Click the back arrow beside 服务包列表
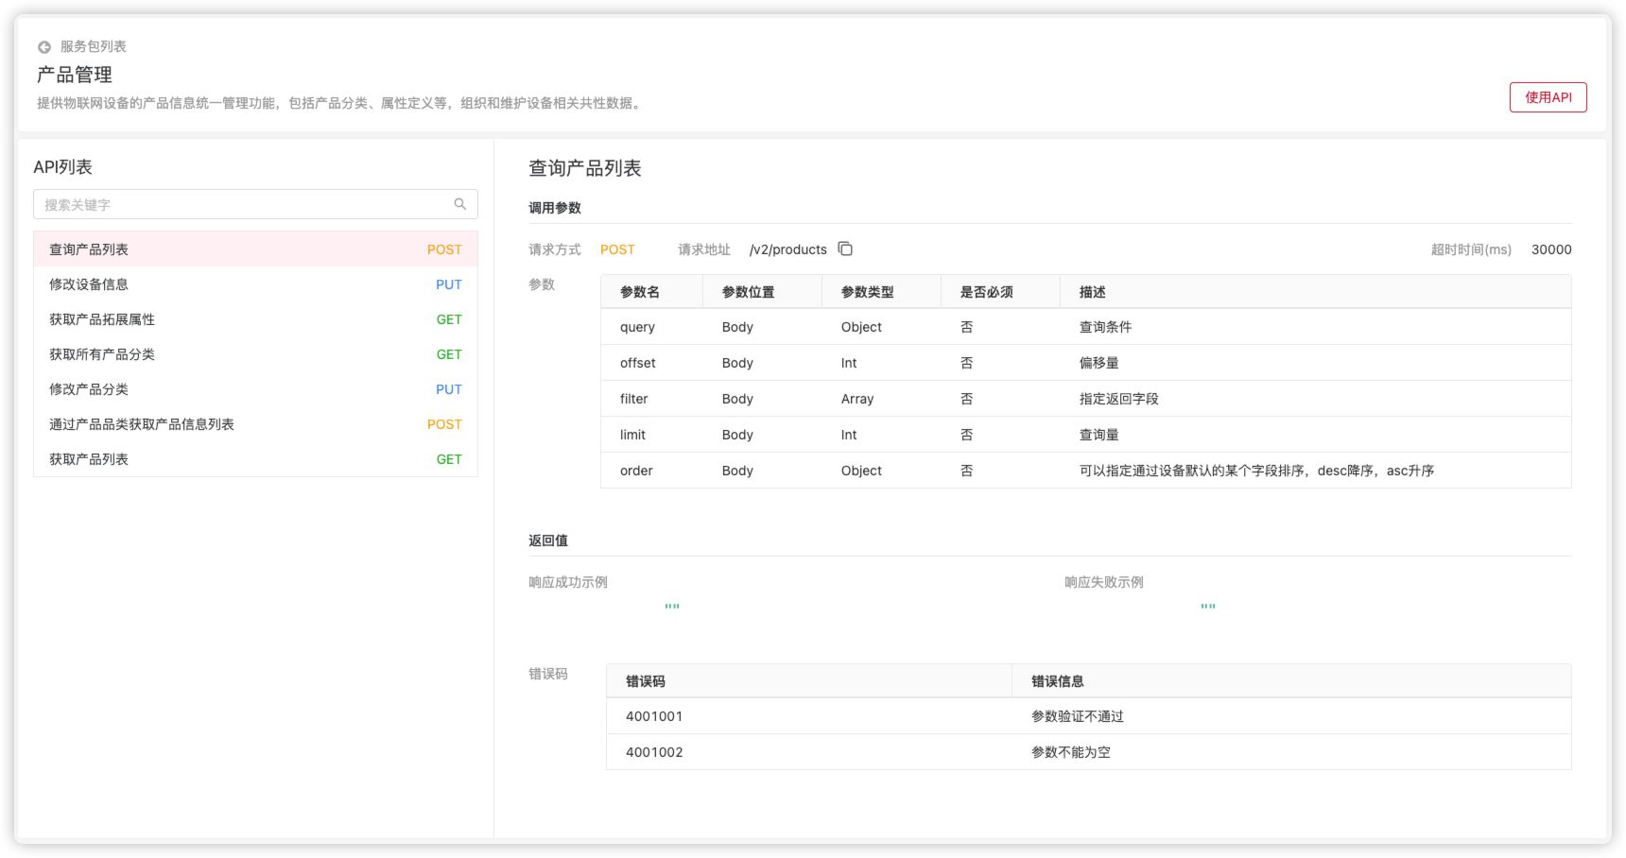 click(42, 45)
